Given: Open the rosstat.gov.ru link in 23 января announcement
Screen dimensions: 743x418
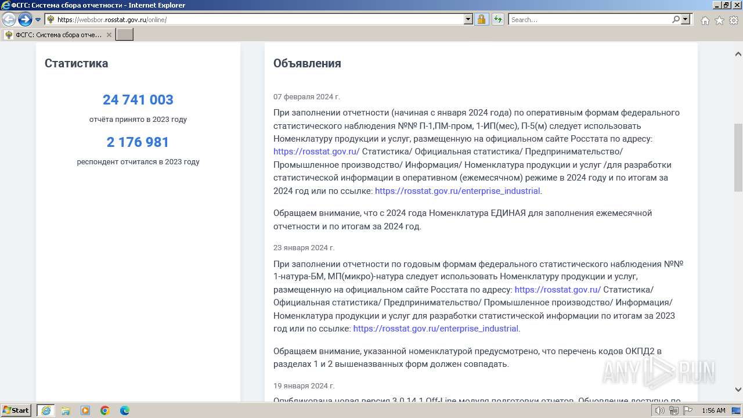Looking at the screenshot, I should tap(558, 290).
